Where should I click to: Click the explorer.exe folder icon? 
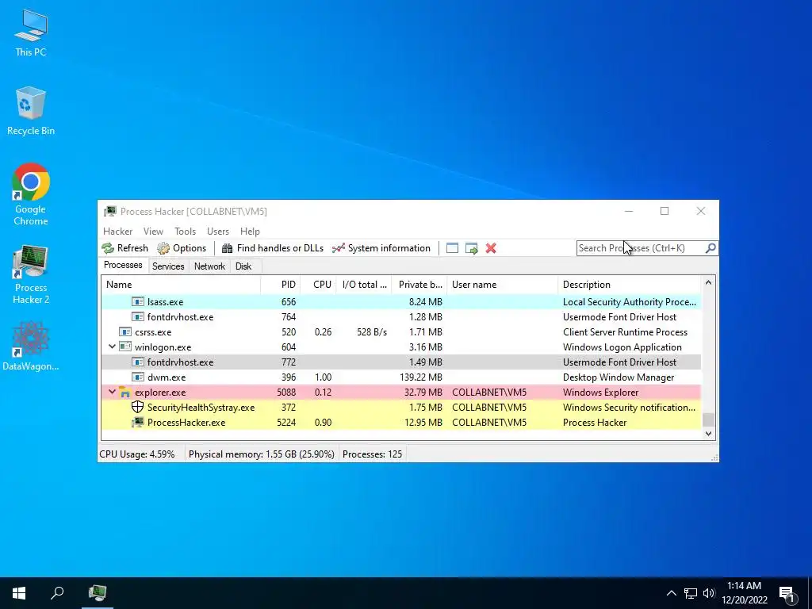pos(124,392)
